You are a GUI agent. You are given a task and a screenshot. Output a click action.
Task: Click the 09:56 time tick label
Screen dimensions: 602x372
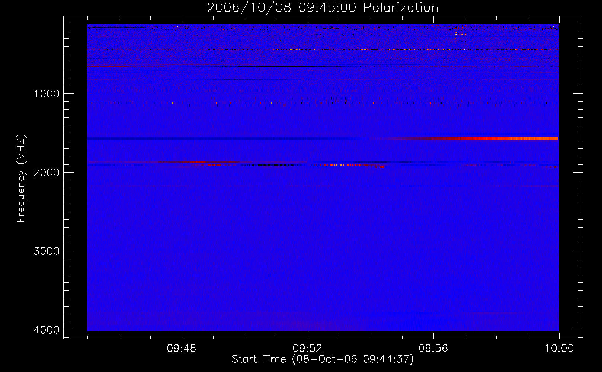point(433,349)
